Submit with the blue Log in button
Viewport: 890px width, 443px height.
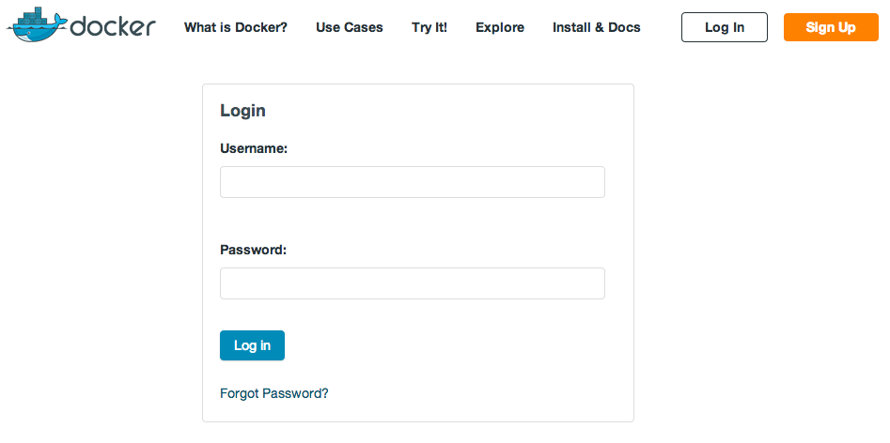coord(252,345)
